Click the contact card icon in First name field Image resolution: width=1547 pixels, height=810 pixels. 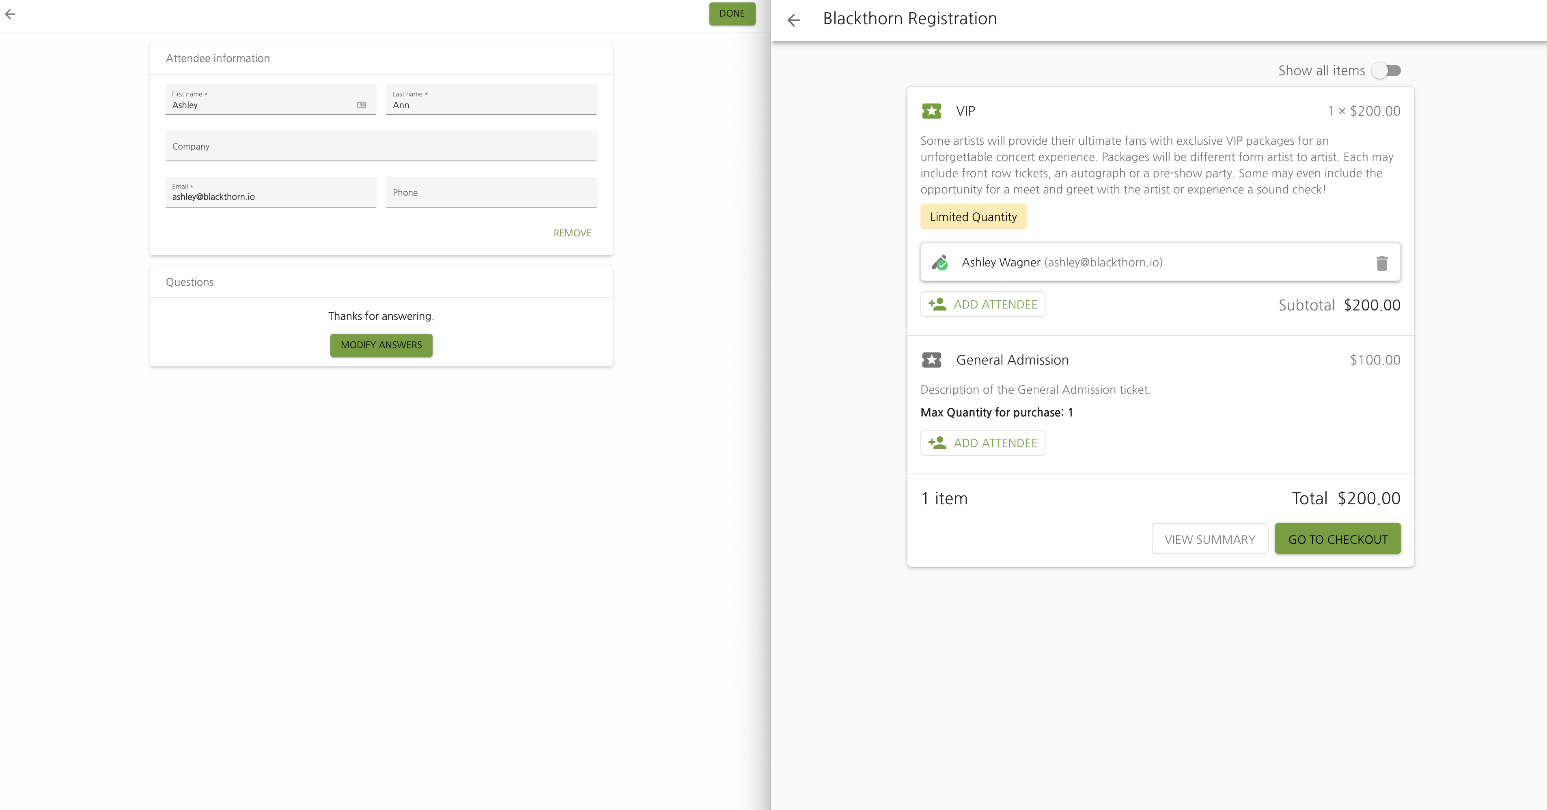362,105
